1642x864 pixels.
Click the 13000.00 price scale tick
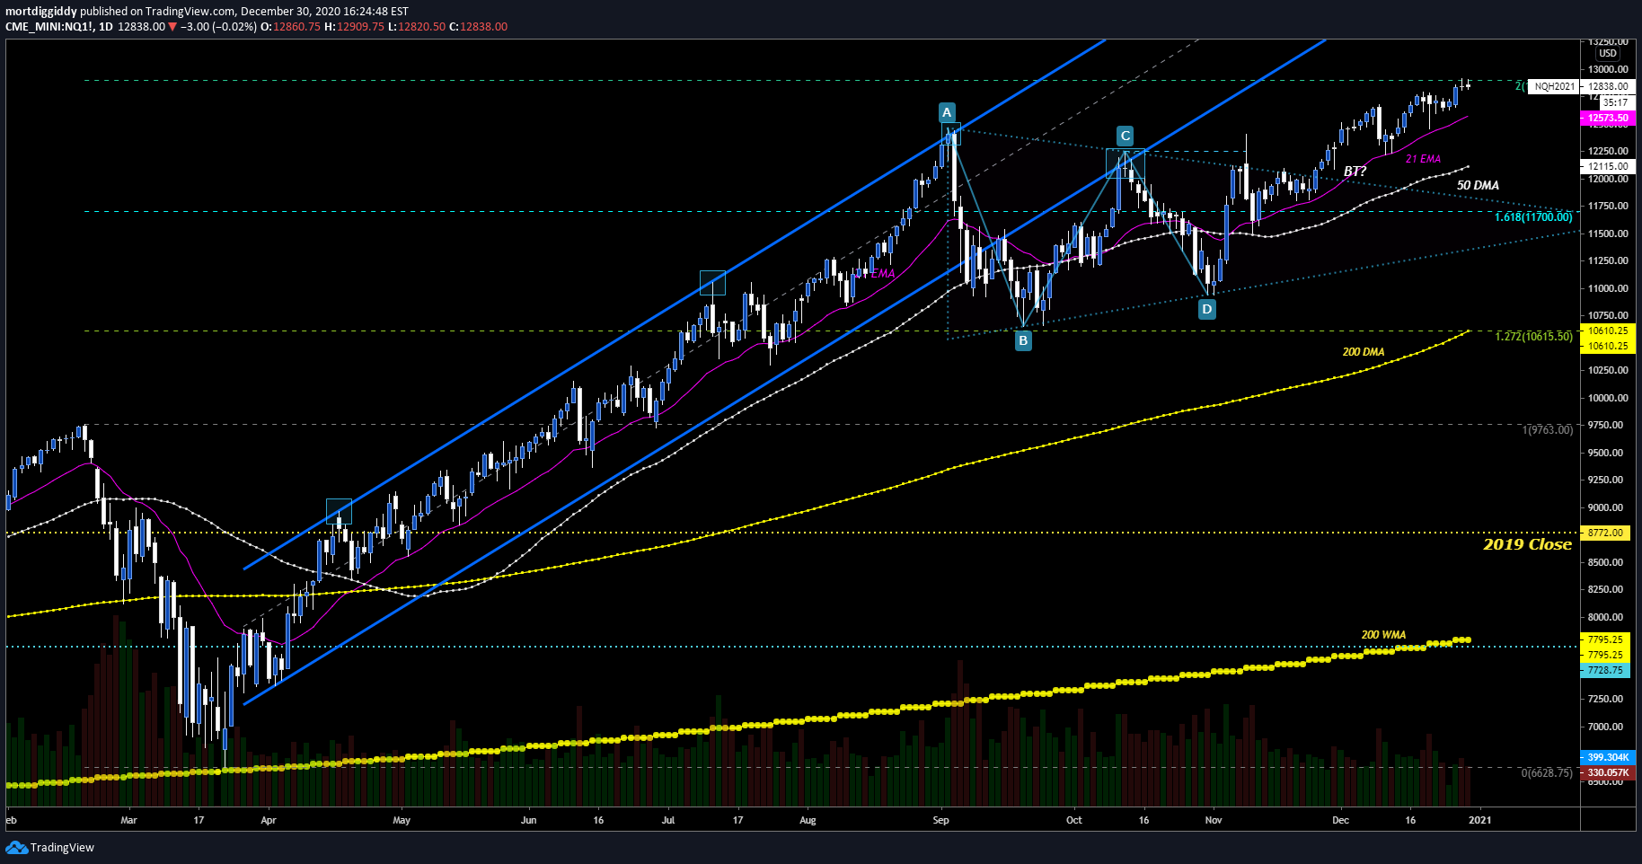[1608, 69]
